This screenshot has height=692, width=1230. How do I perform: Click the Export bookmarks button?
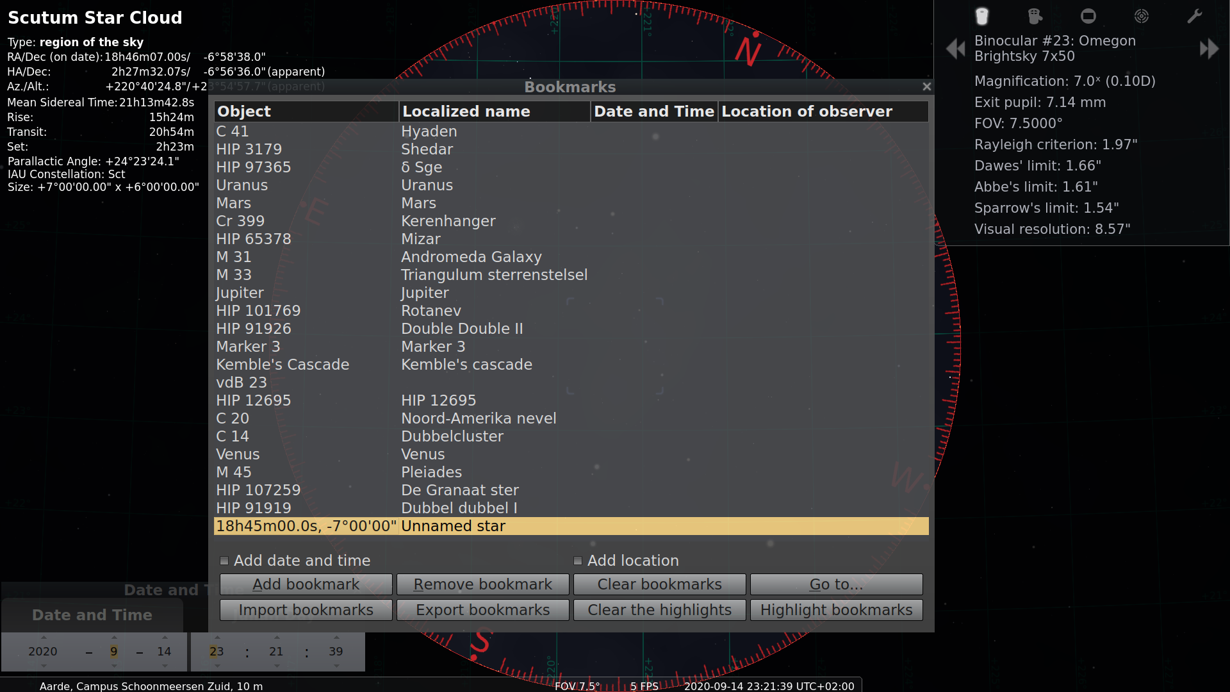(483, 610)
